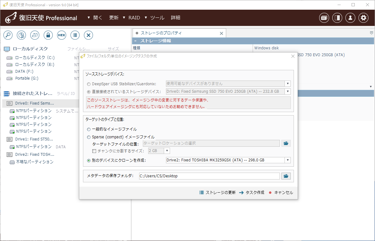Select Drive1: Fixed ST50... storage

[34, 139]
